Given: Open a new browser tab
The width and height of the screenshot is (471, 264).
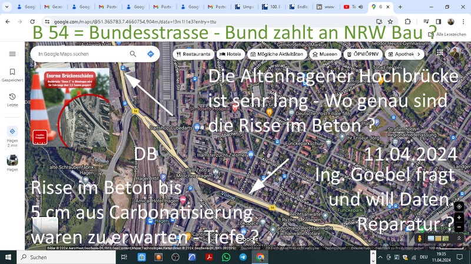Looking at the screenshot, I should coord(399,6).
